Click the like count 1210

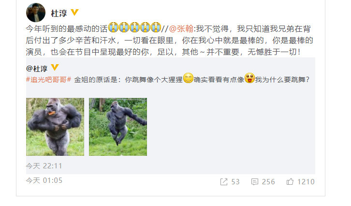point(306,182)
